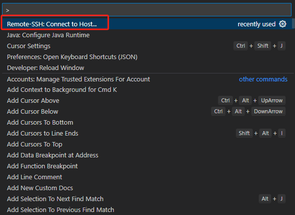Click the command palette search input

click(x=147, y=10)
